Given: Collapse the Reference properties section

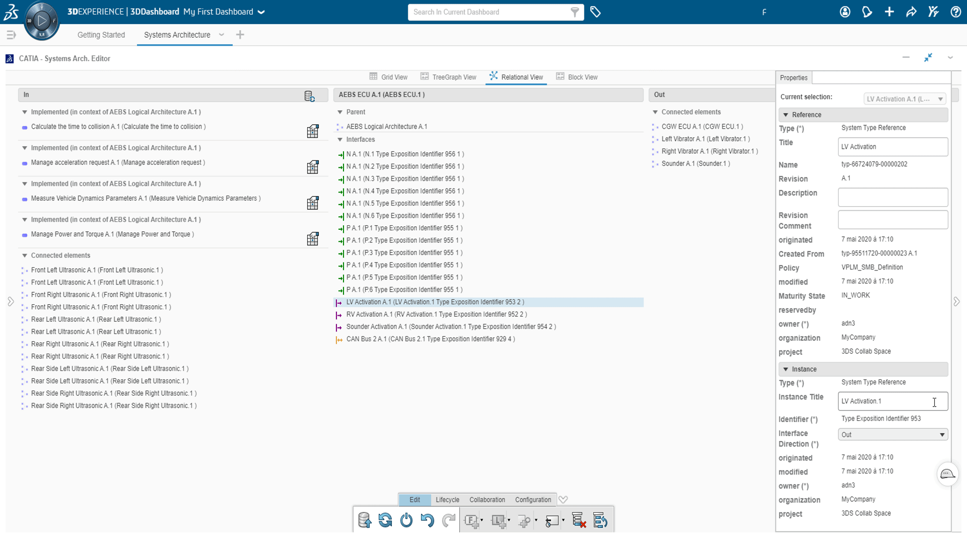Looking at the screenshot, I should click(786, 115).
